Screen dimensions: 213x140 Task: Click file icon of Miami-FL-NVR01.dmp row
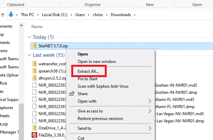[x=35, y=106]
